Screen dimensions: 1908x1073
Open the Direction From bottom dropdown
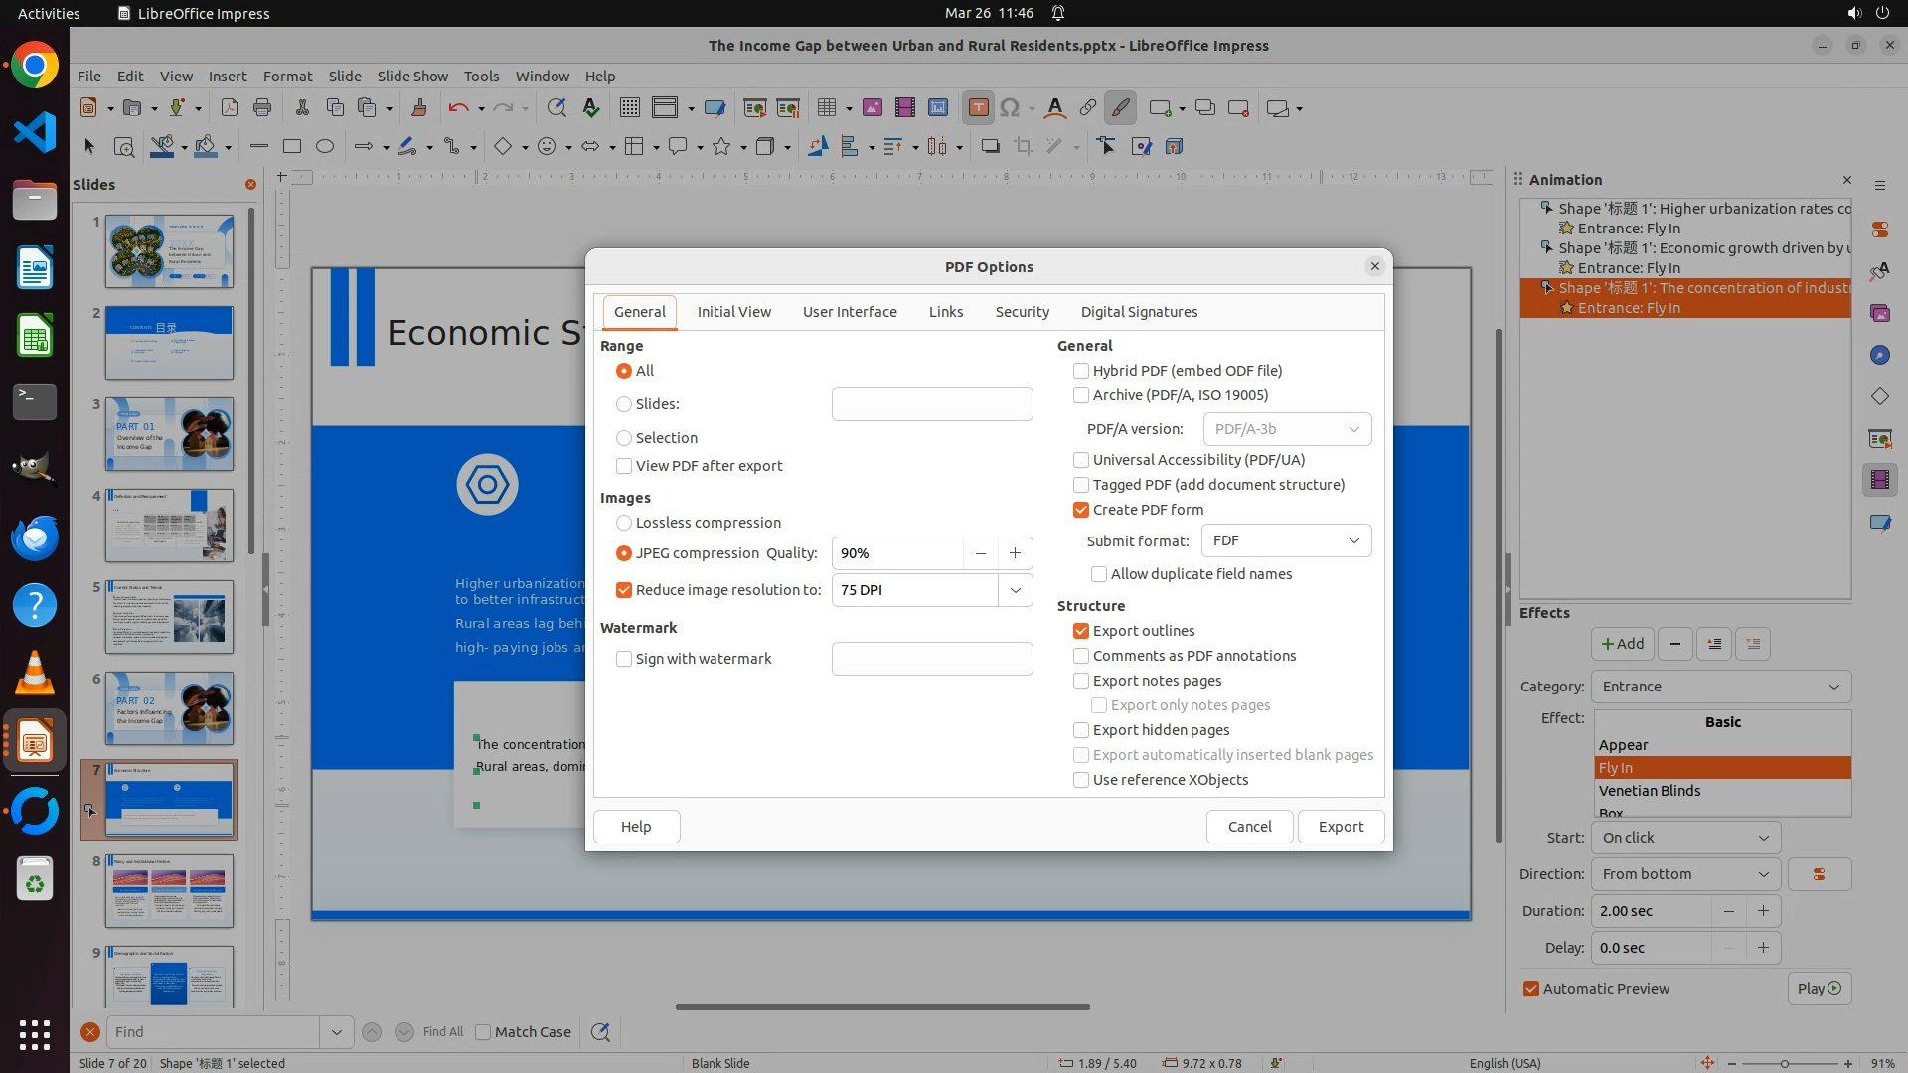coord(1684,874)
